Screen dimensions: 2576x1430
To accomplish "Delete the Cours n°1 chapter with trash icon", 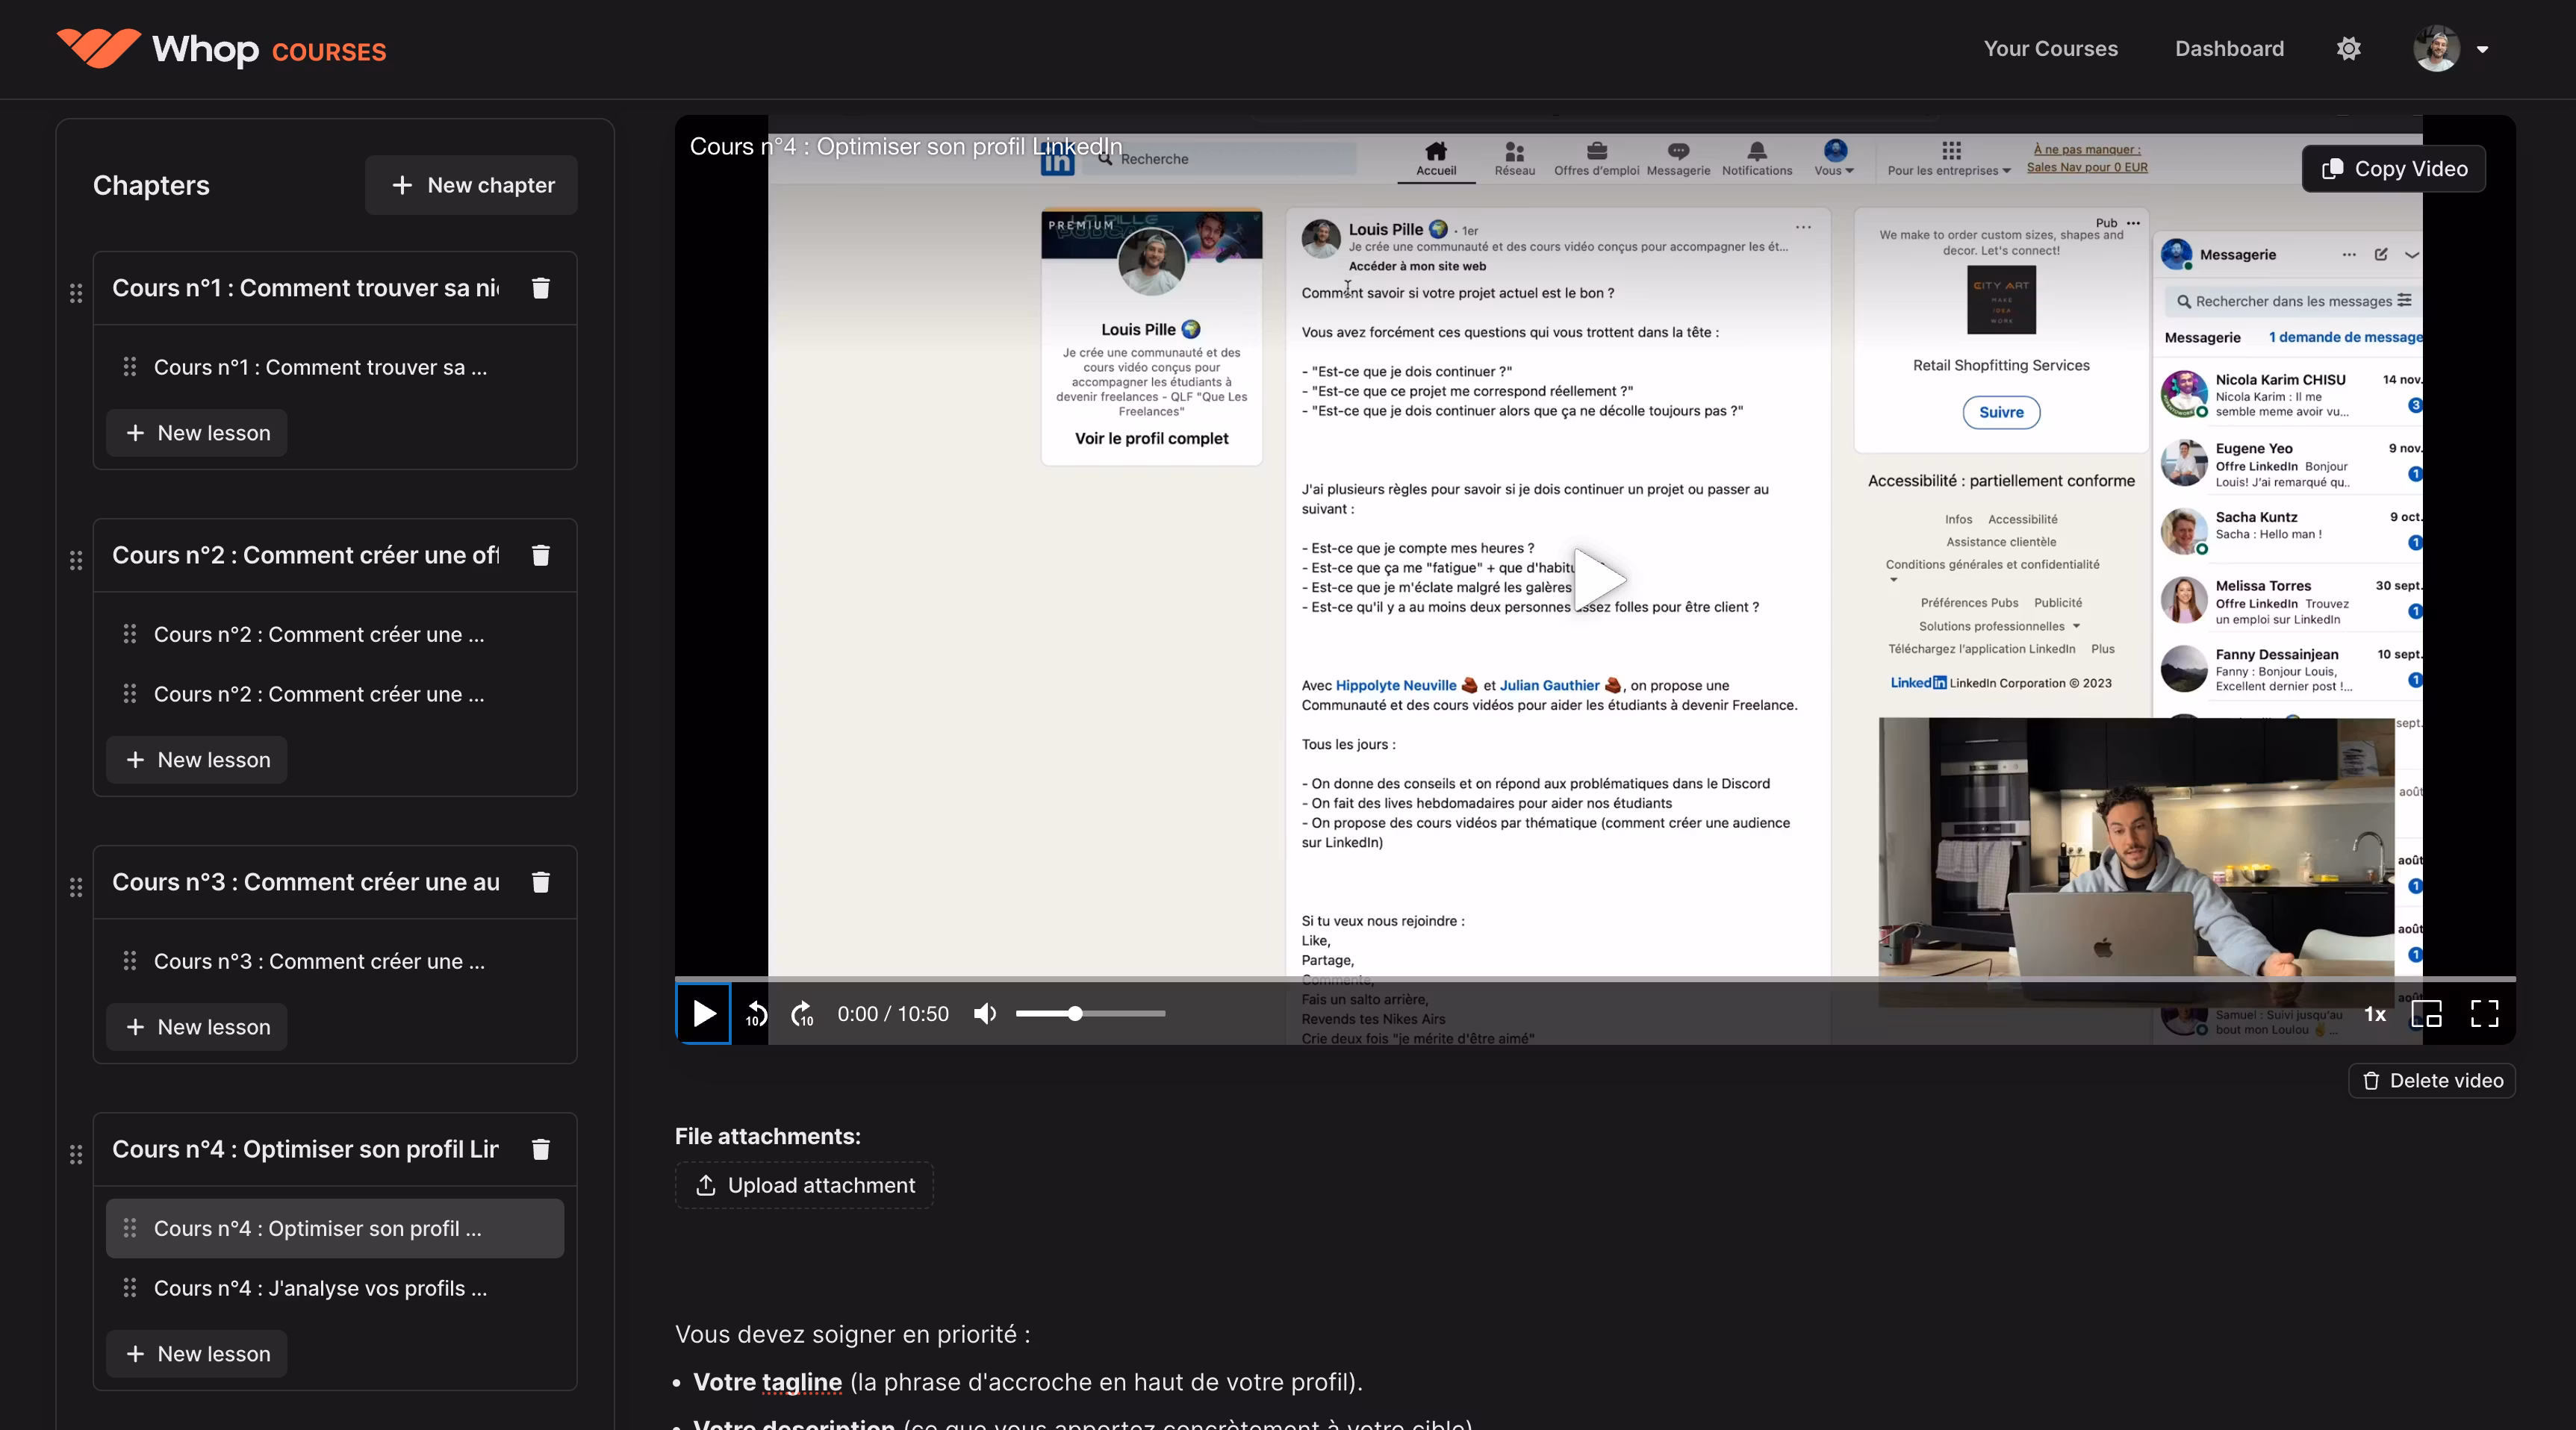I will (541, 288).
